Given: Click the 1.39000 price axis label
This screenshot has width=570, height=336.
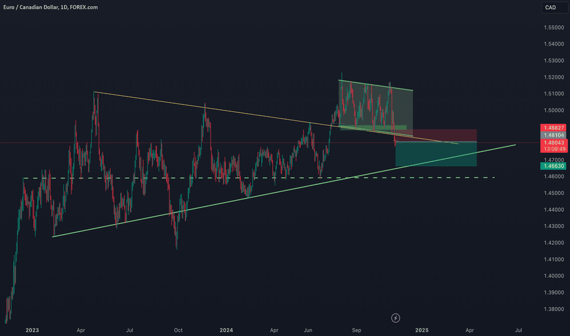Looking at the screenshot, I should 554,293.
